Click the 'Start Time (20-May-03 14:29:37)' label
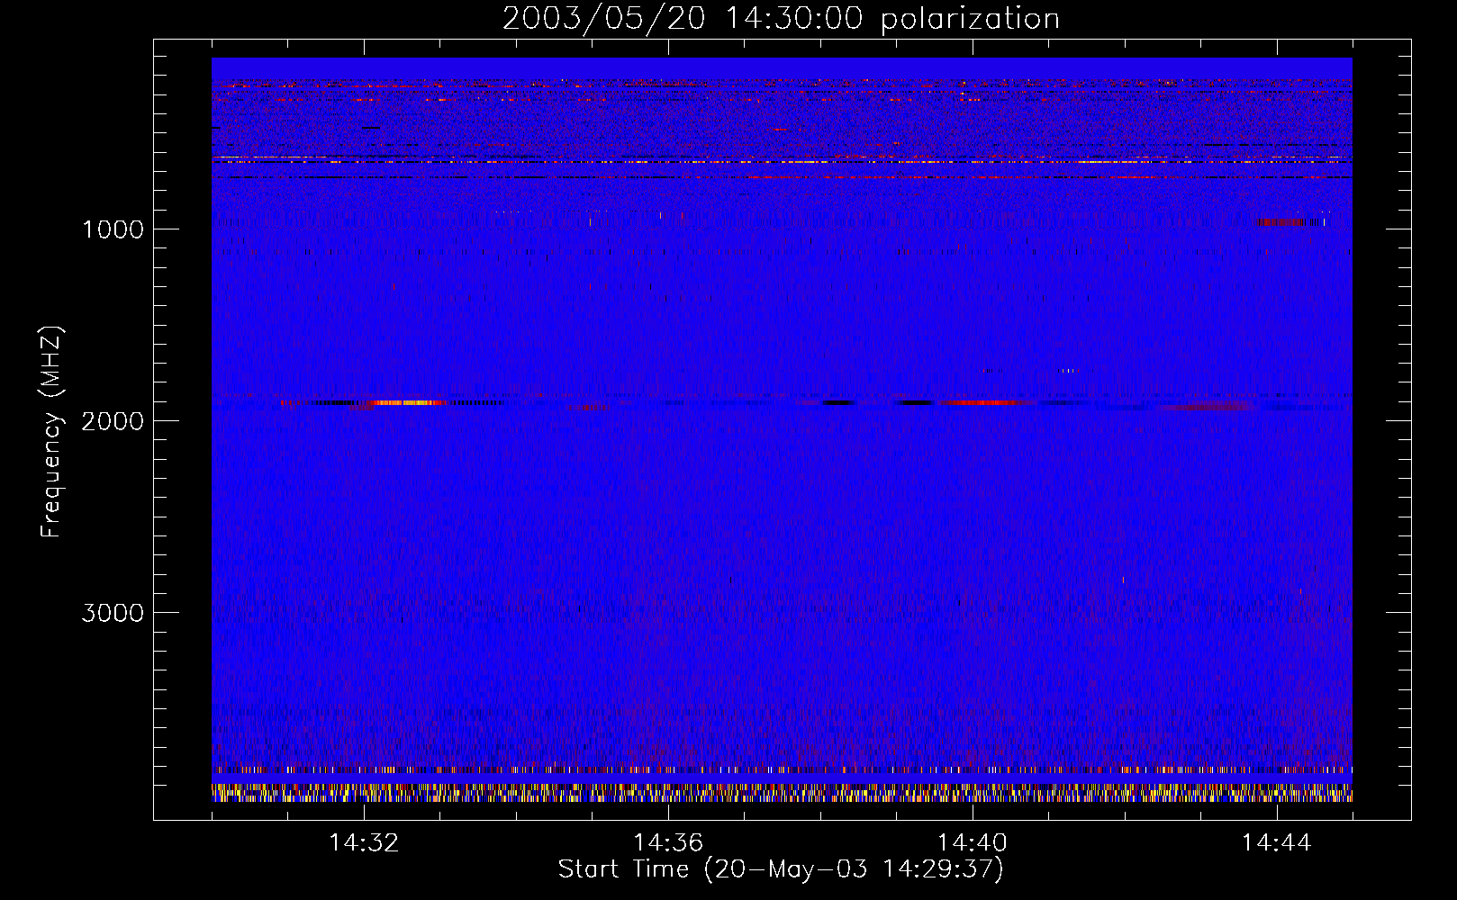The image size is (1457, 900). [x=781, y=869]
